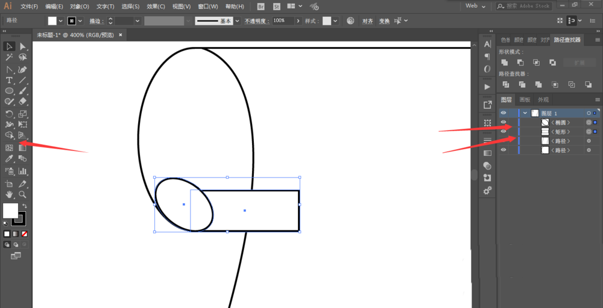Swap fill and stroke colors
The height and width of the screenshot is (308, 603).
[24, 206]
